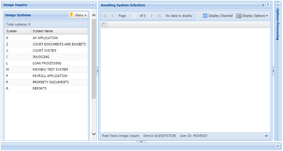Click splitter arrow beside Options Processing panel
Viewport: 283px width, 151px height.
tap(273, 71)
